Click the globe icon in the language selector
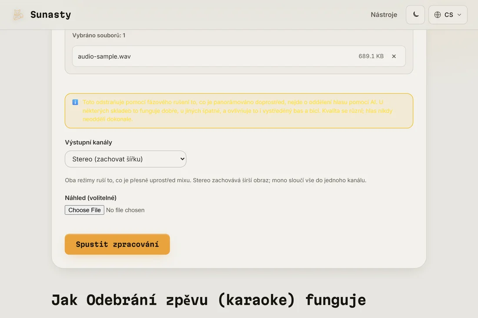 click(438, 15)
